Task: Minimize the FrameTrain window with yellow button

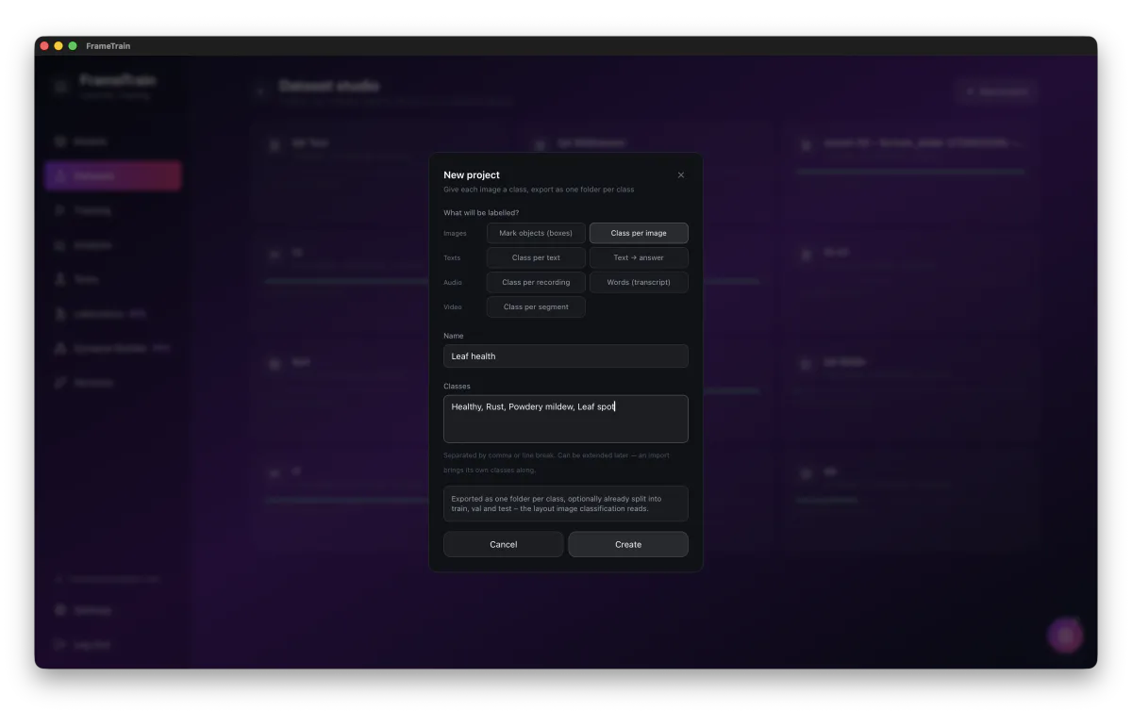Action: (58, 45)
